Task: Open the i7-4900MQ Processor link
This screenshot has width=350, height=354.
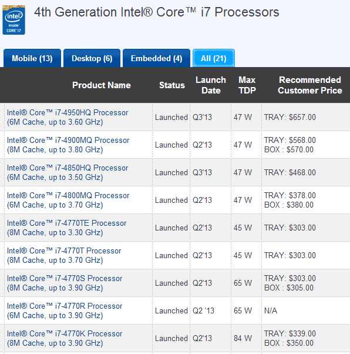Action: (x=68, y=145)
